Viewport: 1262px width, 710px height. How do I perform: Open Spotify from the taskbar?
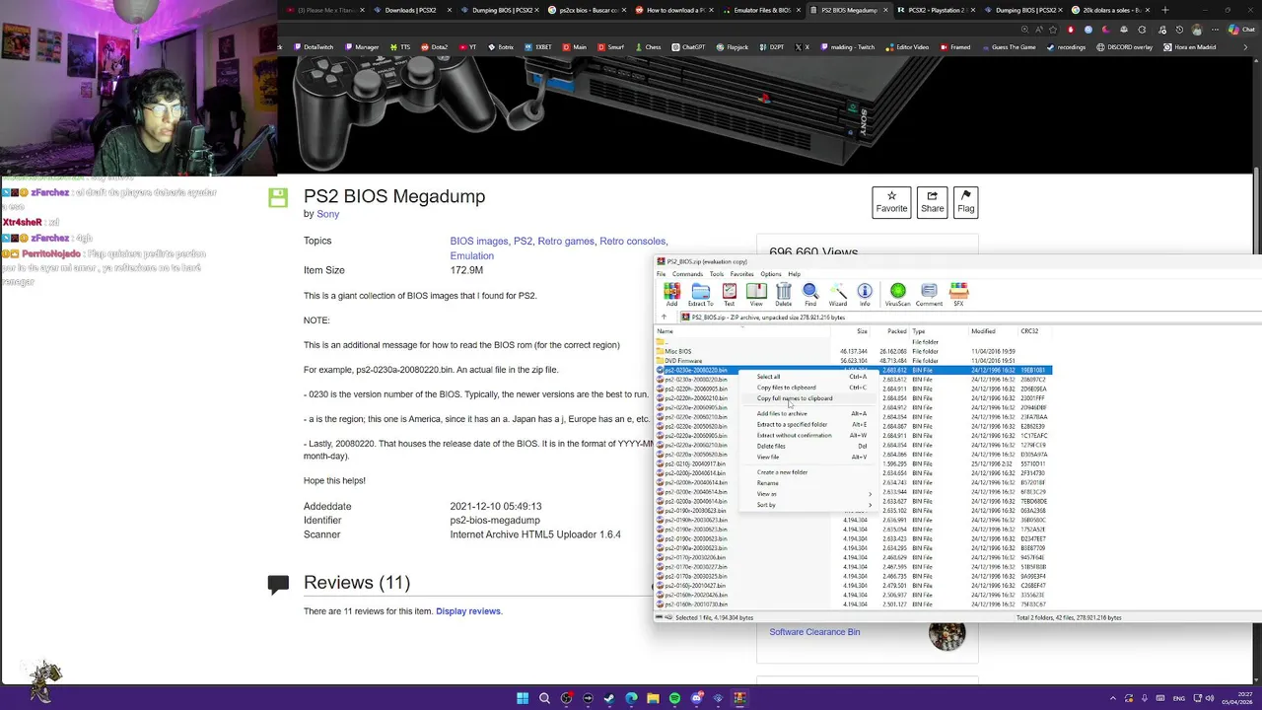coord(674,698)
